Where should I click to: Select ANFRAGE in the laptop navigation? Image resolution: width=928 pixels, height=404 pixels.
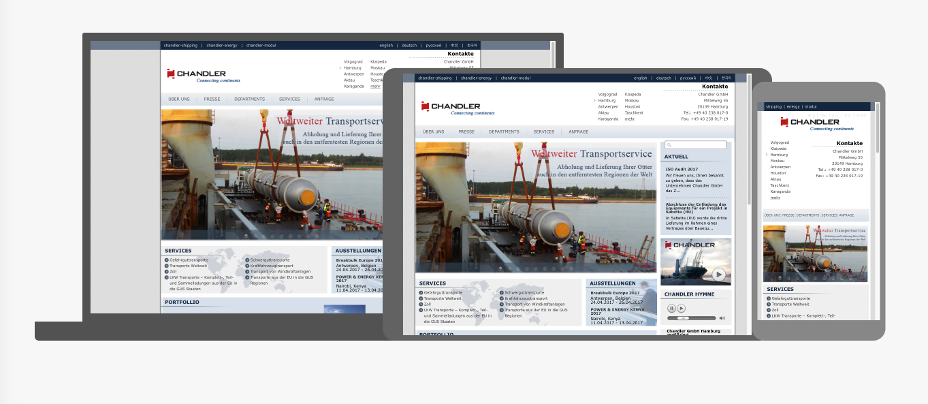click(325, 99)
